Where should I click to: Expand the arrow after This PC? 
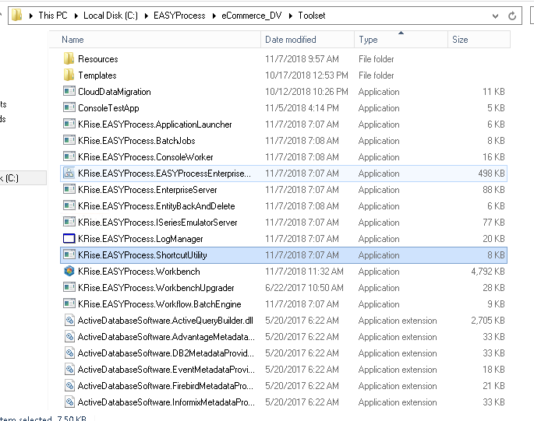(x=76, y=16)
